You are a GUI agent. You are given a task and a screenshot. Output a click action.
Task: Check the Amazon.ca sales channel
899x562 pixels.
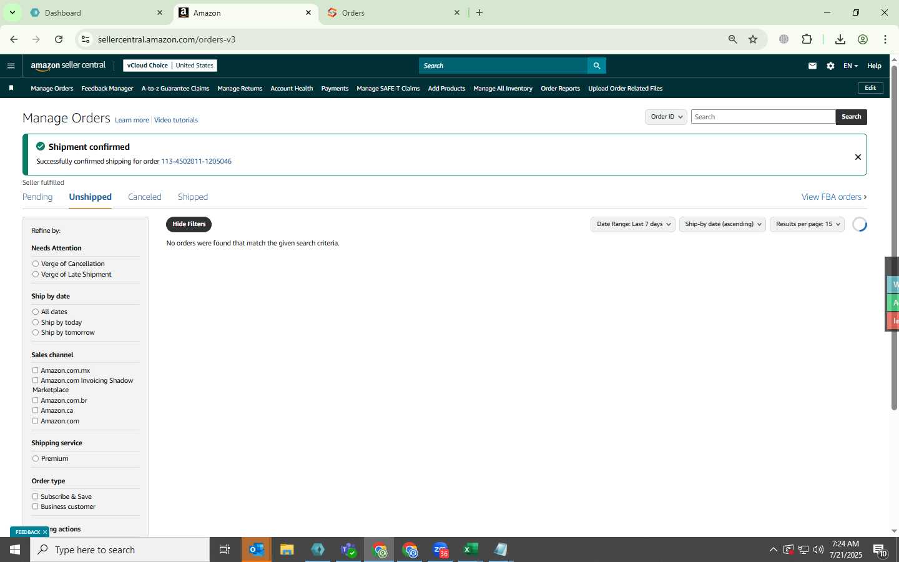[36, 410]
